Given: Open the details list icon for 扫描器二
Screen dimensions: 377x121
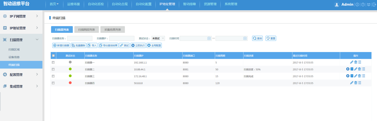Looking at the screenshot, I should 363,69.
